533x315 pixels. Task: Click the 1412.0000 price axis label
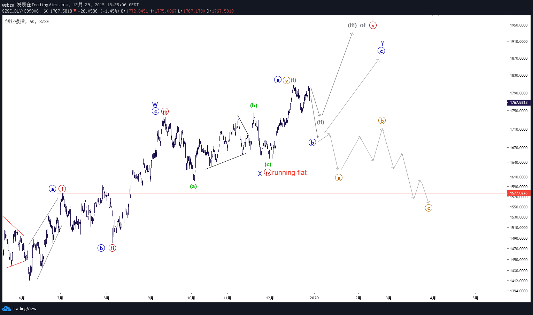pyautogui.click(x=519, y=281)
